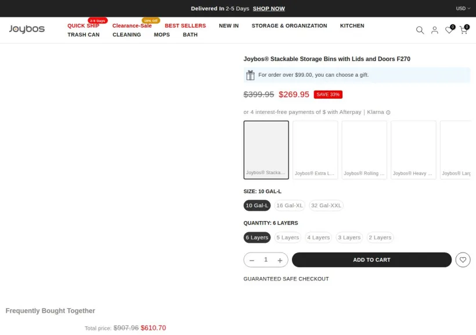Select the Joybos Stacka... product thumbnail
This screenshot has height=335, width=476.
coord(266,150)
